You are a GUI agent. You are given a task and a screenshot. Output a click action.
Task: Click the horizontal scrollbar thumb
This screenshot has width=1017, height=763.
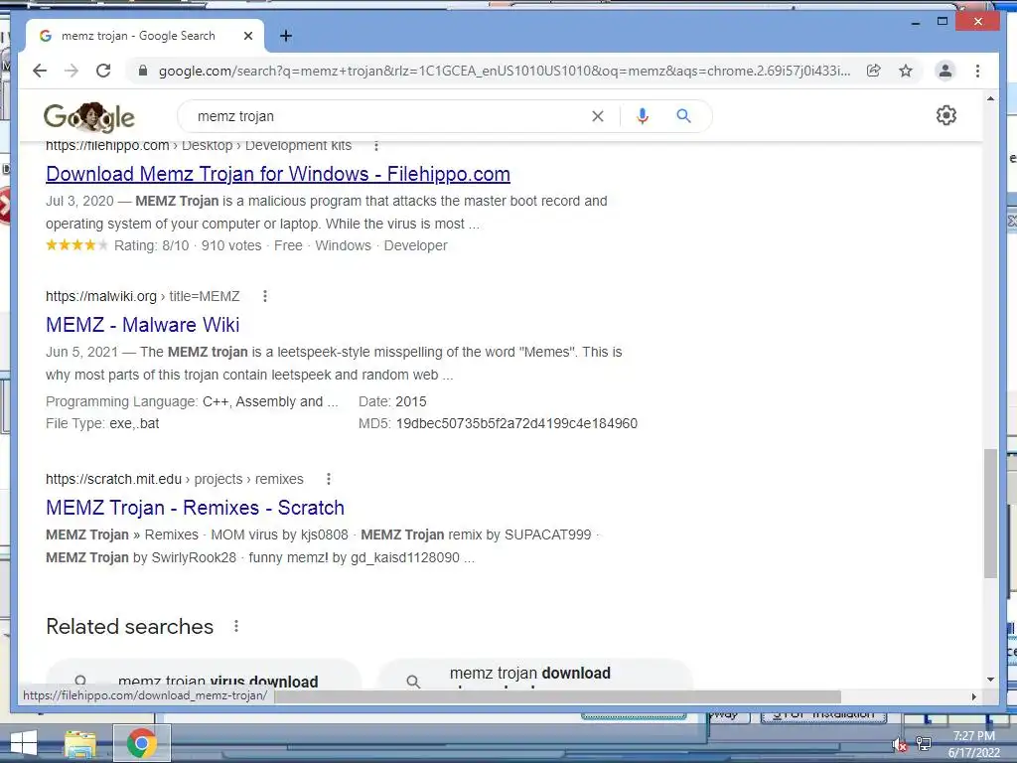[x=558, y=696]
